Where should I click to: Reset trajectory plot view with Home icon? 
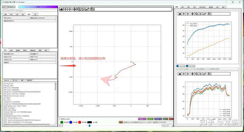tap(61, 9)
